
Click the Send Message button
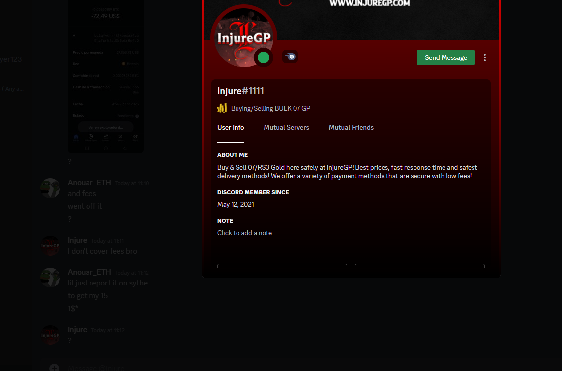[x=445, y=57]
